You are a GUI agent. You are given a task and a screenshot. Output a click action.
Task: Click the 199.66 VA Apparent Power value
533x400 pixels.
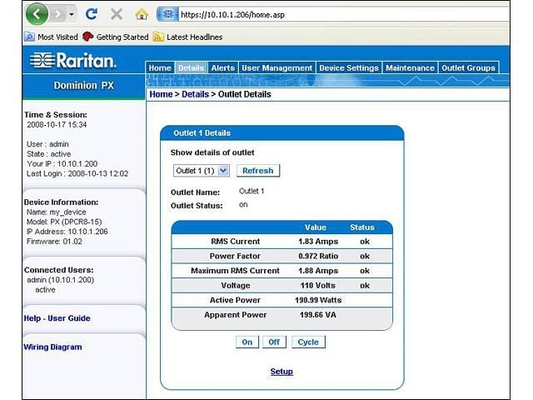pyautogui.click(x=318, y=315)
